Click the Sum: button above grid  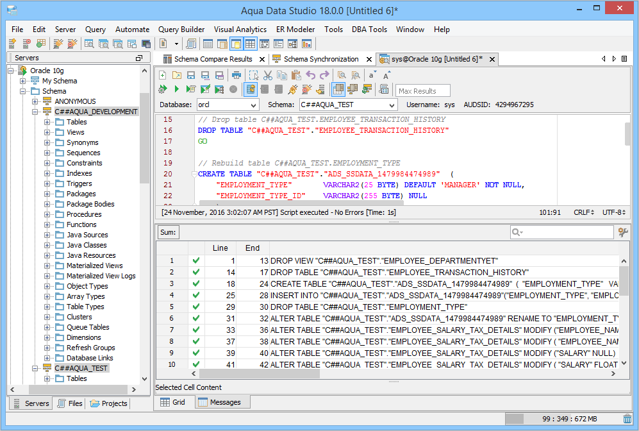168,232
